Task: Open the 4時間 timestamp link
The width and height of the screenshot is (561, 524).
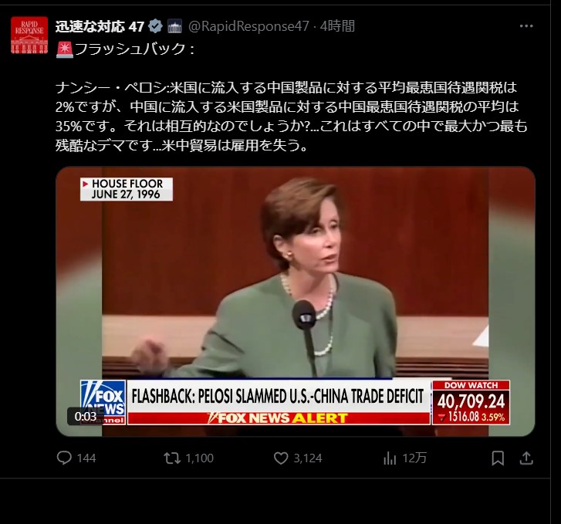Action: pos(337,26)
